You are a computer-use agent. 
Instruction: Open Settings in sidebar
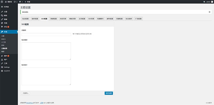click(9, 67)
